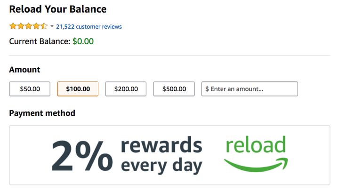Viewport: 339px width, 191px height.
Task: Click the middle third rating star
Action: pyautogui.click(x=29, y=26)
